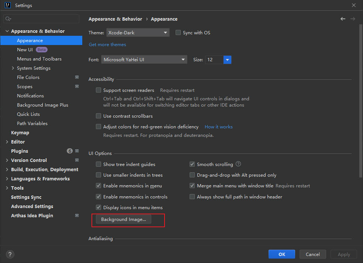Click the Beta badge next to New UI

click(42, 49)
